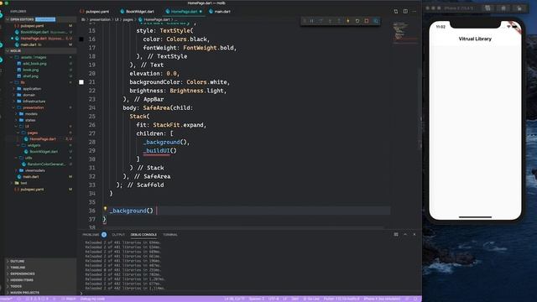Switch to the BookWidget.dart tab
This screenshot has width=537, height=302.
[x=138, y=11]
